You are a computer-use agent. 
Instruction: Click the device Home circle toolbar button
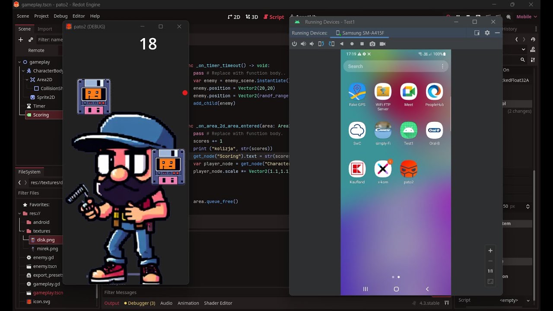(352, 44)
